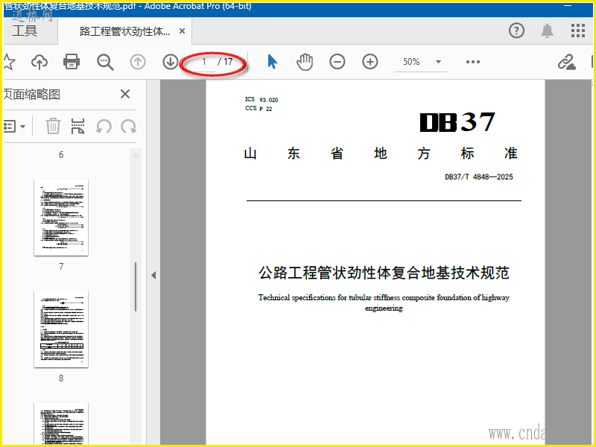Open the help question mark menu
The height and width of the screenshot is (447, 596).
pyautogui.click(x=516, y=31)
